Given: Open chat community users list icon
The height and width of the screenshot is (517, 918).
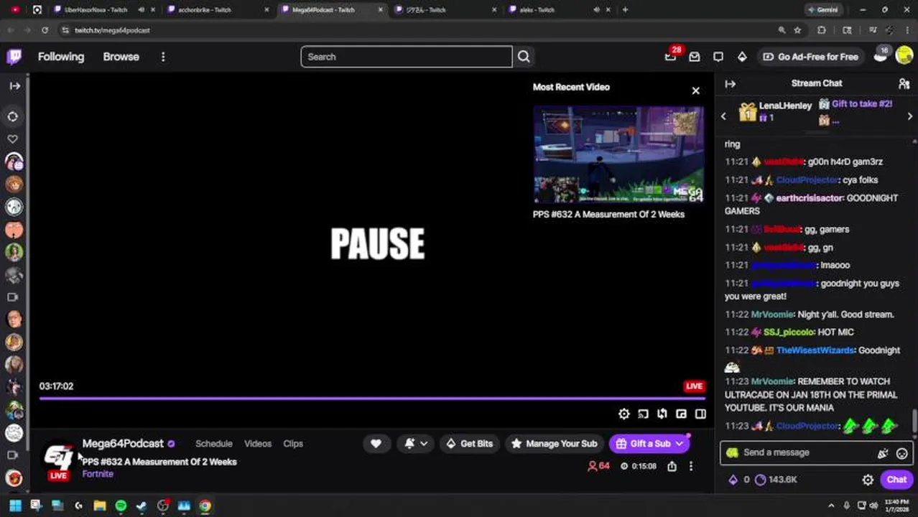Looking at the screenshot, I should [904, 84].
